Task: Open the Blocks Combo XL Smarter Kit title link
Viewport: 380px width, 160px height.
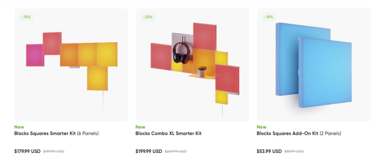Action: coord(168,133)
